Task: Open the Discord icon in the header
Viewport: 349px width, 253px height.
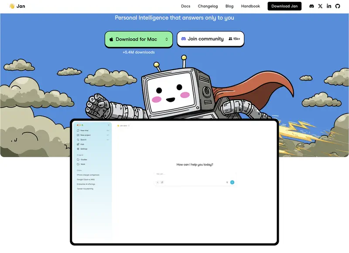Action: tap(311, 6)
